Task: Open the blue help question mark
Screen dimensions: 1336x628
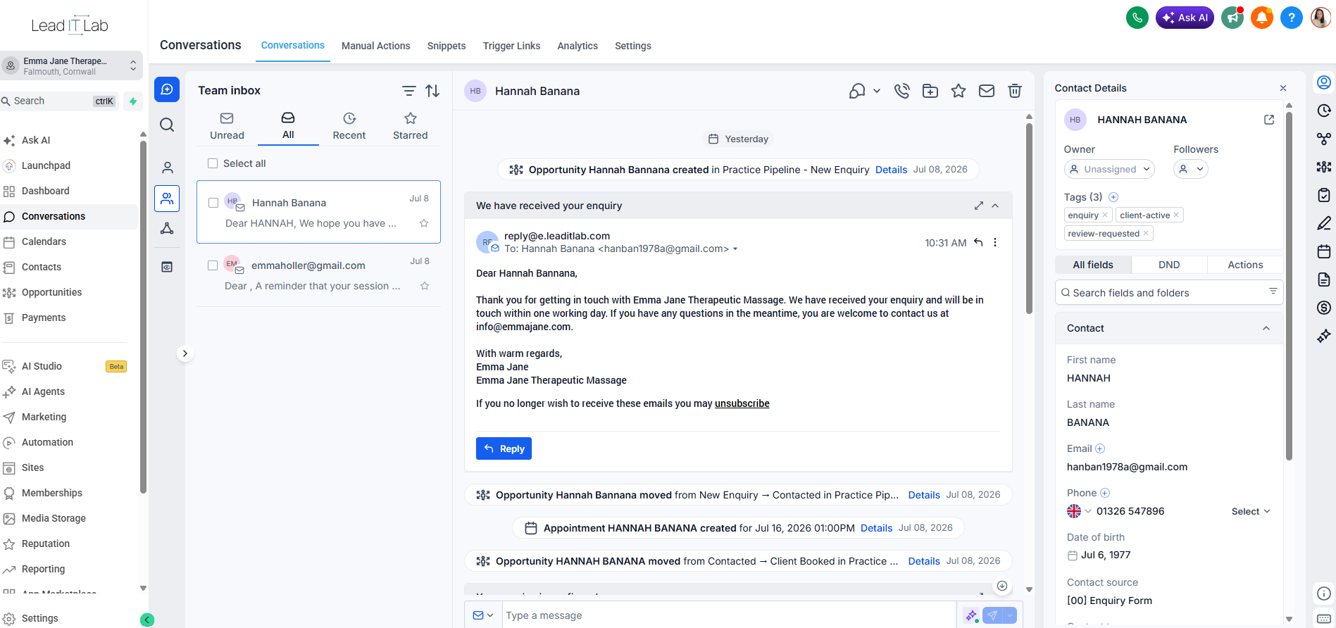Action: point(1291,18)
